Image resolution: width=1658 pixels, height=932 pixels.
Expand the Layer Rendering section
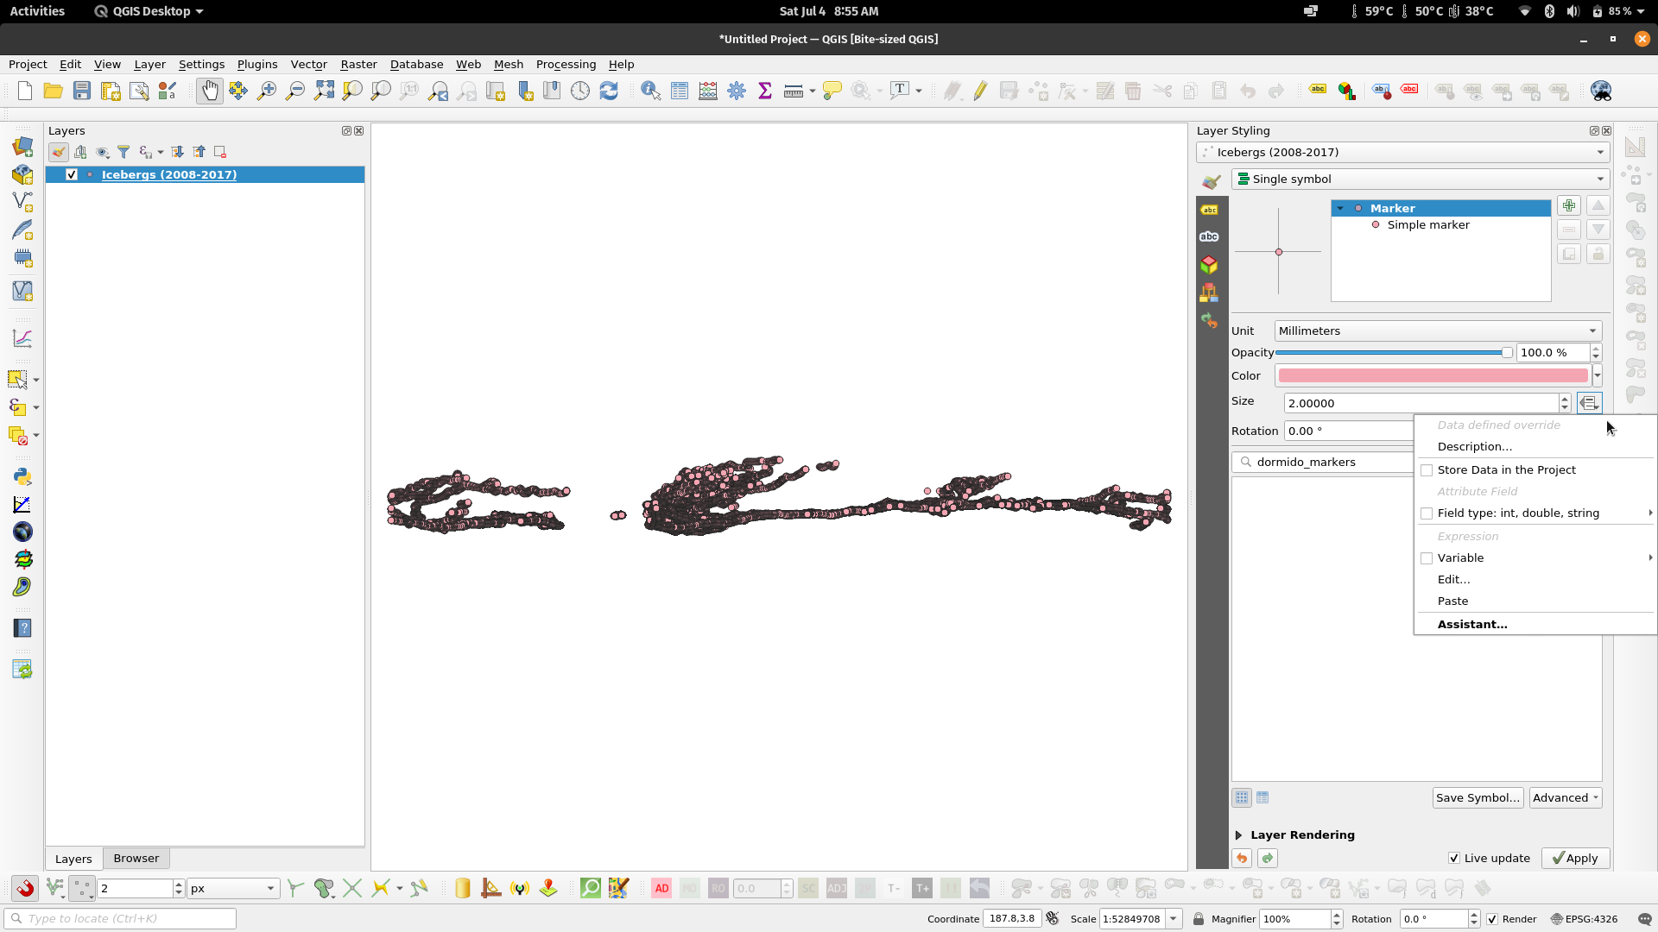point(1238,834)
